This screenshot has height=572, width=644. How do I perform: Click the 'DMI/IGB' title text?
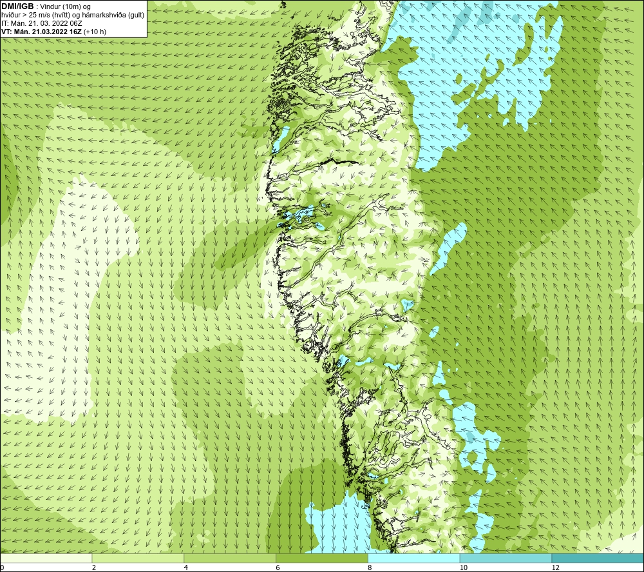click(x=17, y=6)
